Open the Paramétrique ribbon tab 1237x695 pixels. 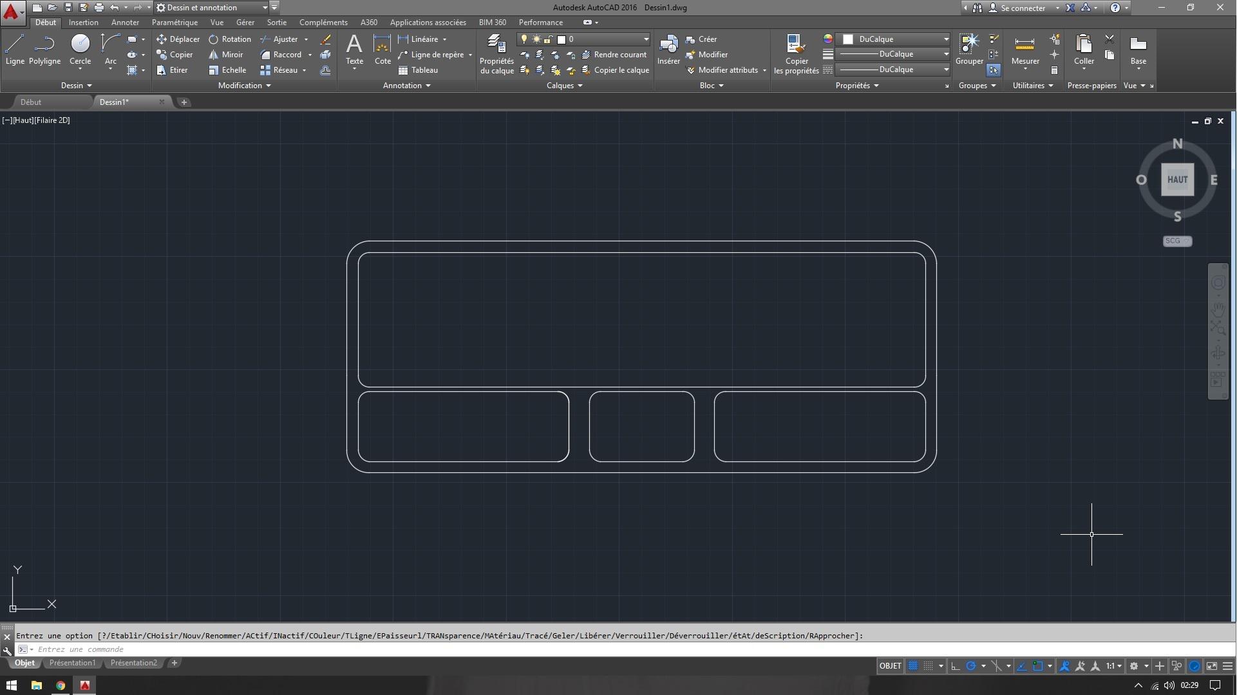click(x=175, y=23)
